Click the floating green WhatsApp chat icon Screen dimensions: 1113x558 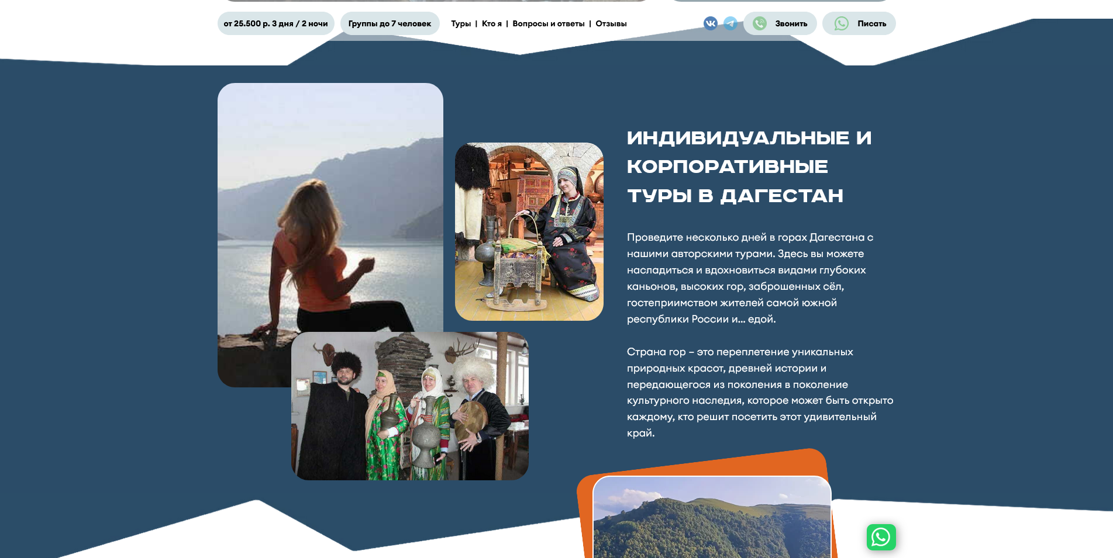click(881, 537)
